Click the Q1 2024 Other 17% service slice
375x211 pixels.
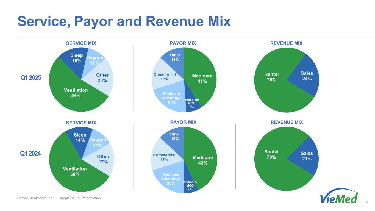click(x=103, y=159)
